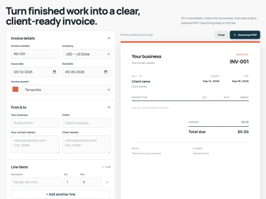The height and width of the screenshot is (199, 266).
Task: Click the 'INV-001' number in the preview
Action: (x=239, y=61)
